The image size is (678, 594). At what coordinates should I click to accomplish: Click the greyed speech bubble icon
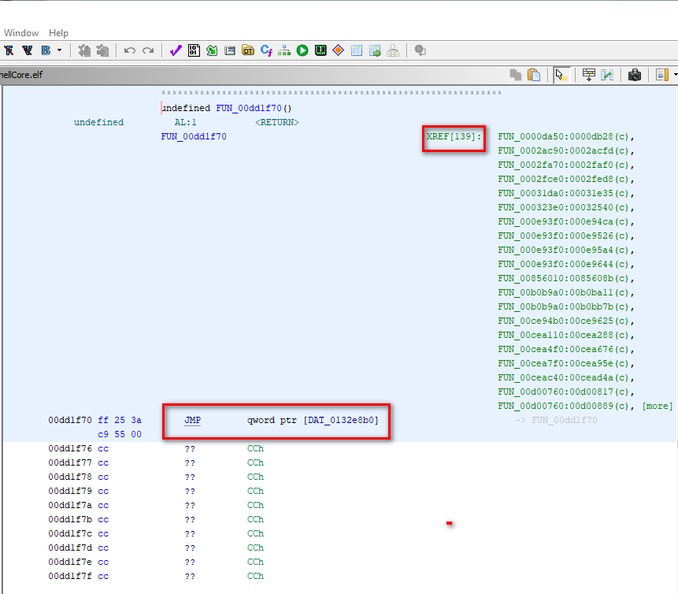[x=420, y=50]
